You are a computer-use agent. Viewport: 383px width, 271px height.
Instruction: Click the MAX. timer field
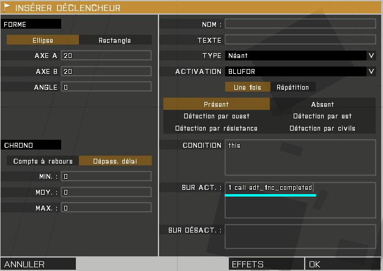(106, 208)
